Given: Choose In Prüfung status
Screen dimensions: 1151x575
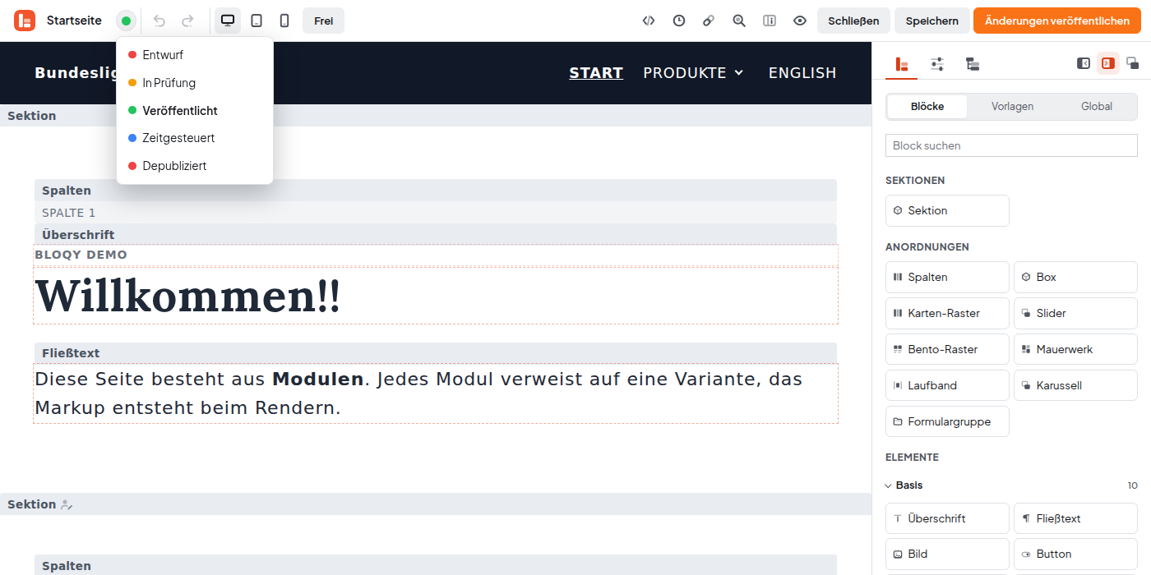Looking at the screenshot, I should click(x=195, y=83).
